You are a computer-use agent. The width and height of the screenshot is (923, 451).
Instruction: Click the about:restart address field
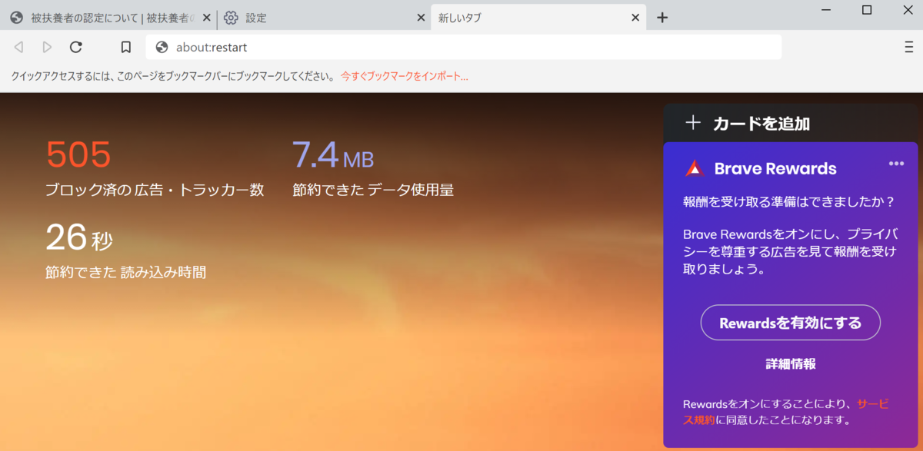pos(464,47)
